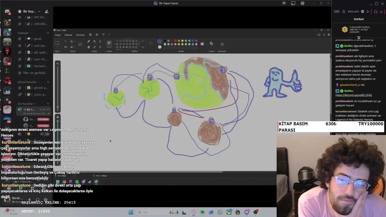Open the Layers (Katmanlar) button in Paint
Screen dimensions: 386x217
222,44
